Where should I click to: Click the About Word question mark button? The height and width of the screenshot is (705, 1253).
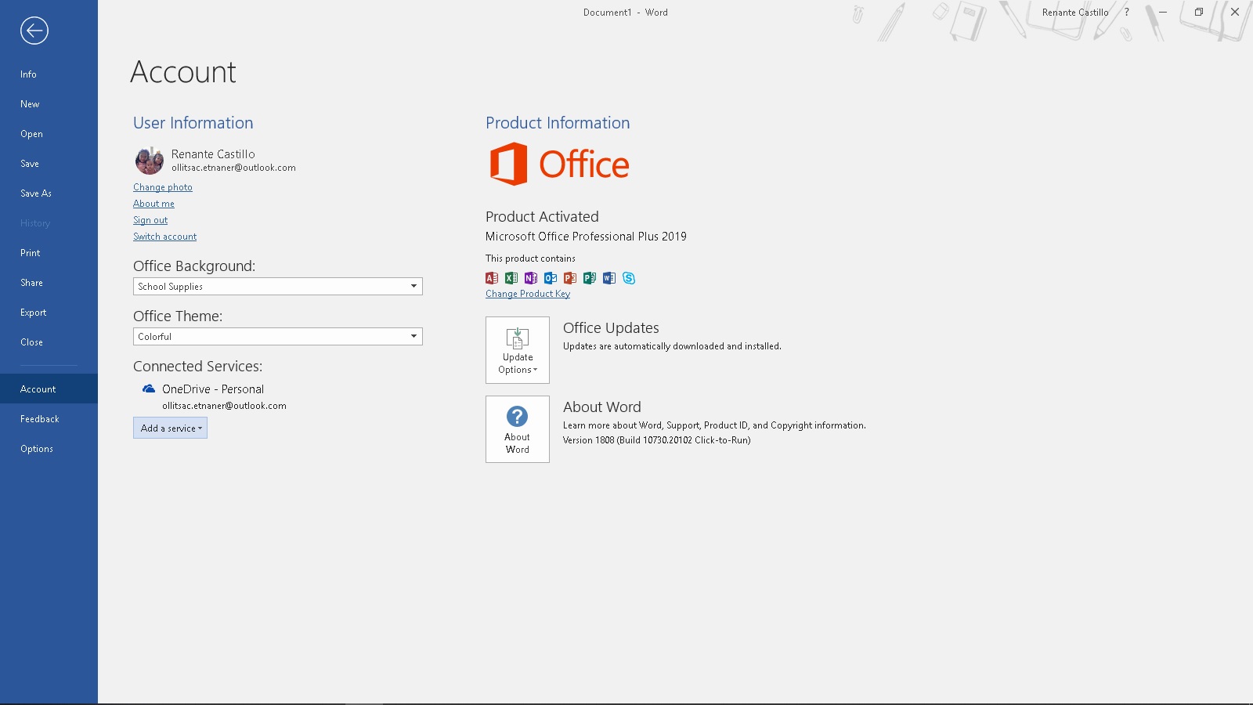click(x=517, y=429)
